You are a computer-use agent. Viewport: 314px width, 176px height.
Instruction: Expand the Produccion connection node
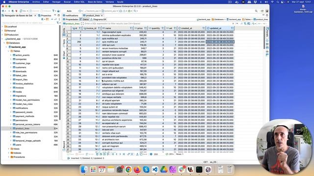[2, 35]
